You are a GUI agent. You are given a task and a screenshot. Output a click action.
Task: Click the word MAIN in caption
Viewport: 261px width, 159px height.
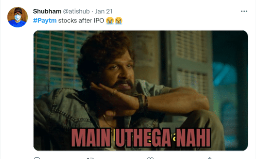point(91,138)
